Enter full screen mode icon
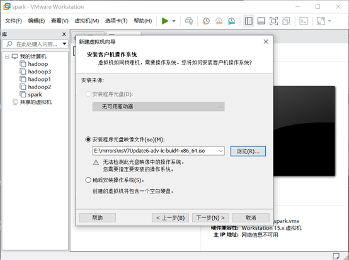Screen dimensions: 349x260 pyautogui.click(x=273, y=21)
